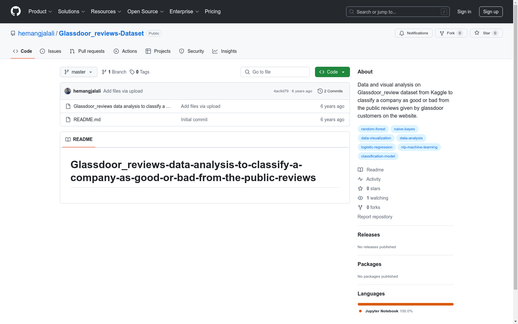518x324 pixels.
Task: Go to the Pricing page
Action: tap(213, 12)
